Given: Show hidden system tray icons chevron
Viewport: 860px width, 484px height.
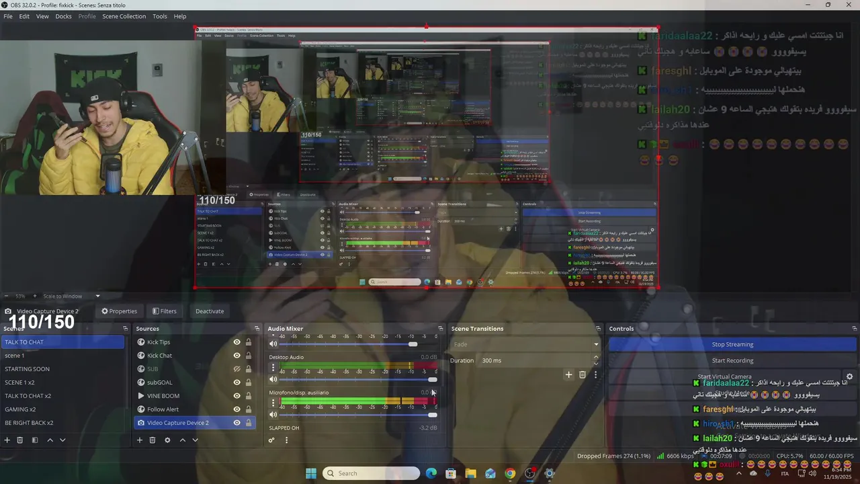Looking at the screenshot, I should click(x=739, y=473).
